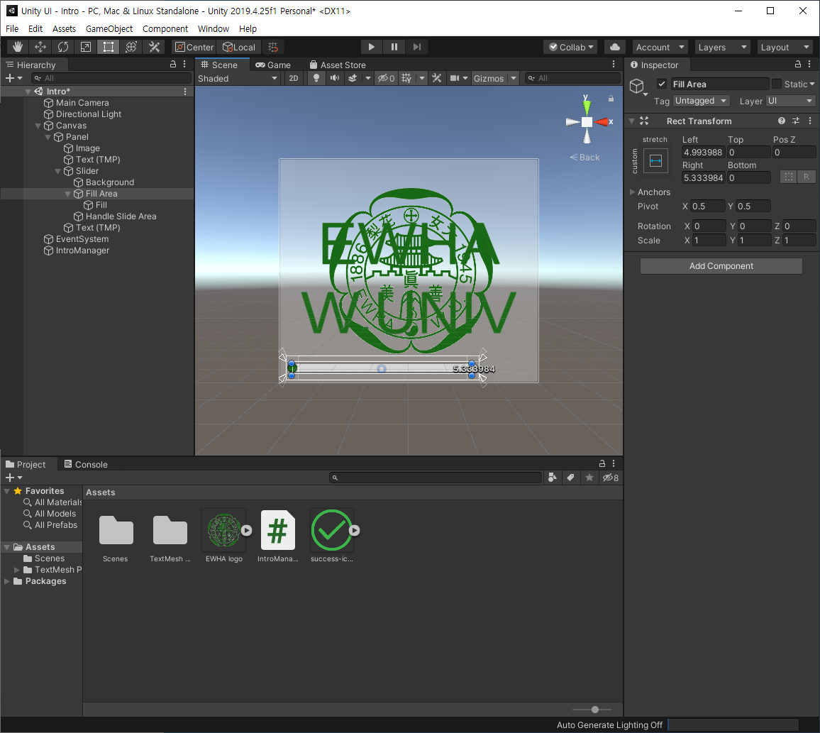Toggle scene effects icon

[353, 78]
